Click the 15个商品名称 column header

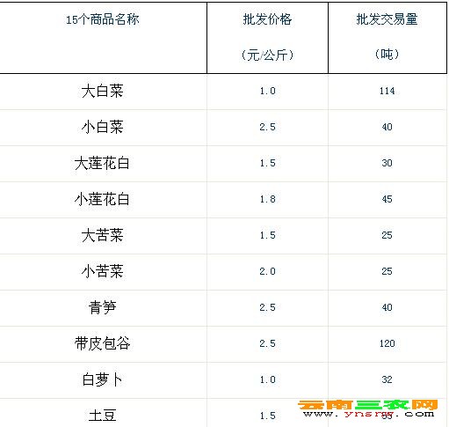tap(103, 19)
